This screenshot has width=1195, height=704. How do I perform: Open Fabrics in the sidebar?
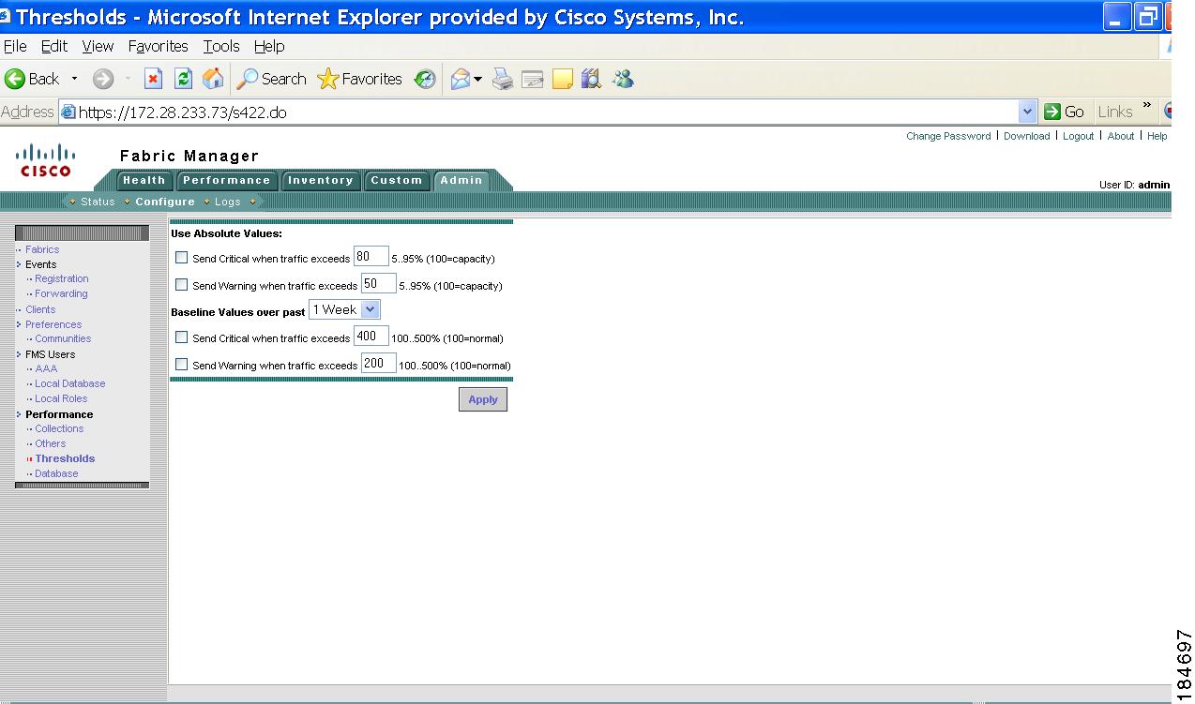(x=42, y=249)
